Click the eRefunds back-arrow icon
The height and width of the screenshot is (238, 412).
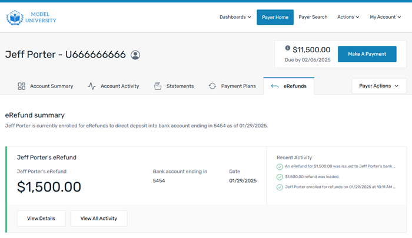click(x=274, y=86)
